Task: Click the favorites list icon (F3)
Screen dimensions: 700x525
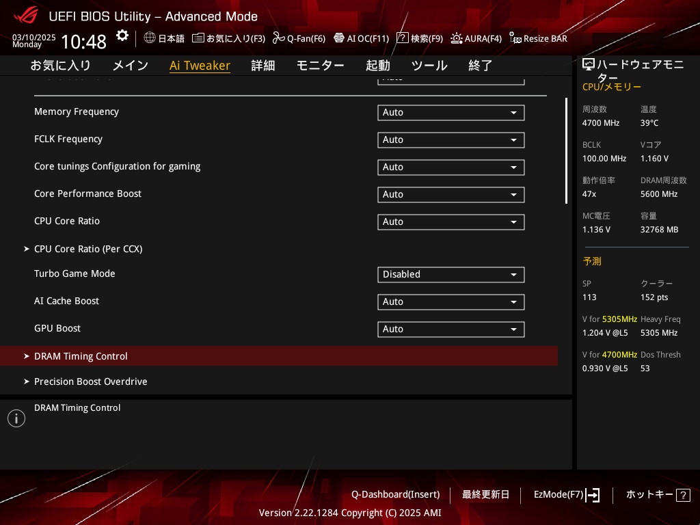Action: (198, 38)
